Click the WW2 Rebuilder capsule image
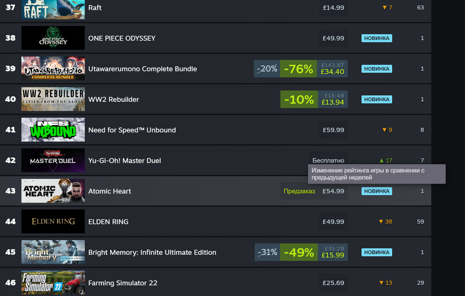 (53, 99)
